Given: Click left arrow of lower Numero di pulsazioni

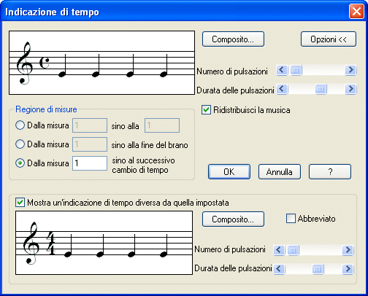Looking at the screenshot, I should 279,250.
